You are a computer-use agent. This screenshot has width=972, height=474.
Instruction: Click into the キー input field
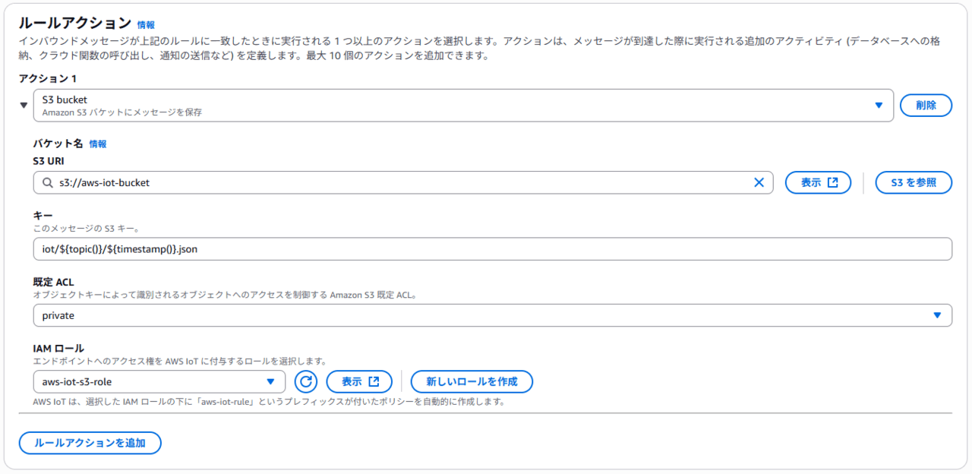(x=492, y=249)
